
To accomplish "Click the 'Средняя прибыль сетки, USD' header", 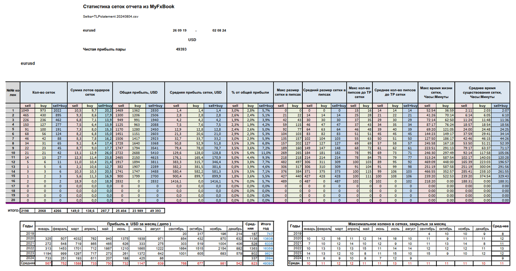I will pos(195,93).
